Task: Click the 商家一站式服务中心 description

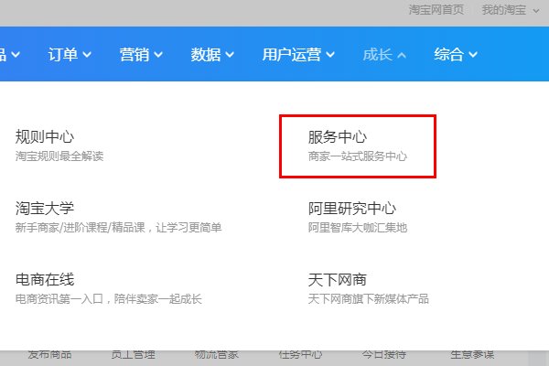Action: click(x=358, y=156)
